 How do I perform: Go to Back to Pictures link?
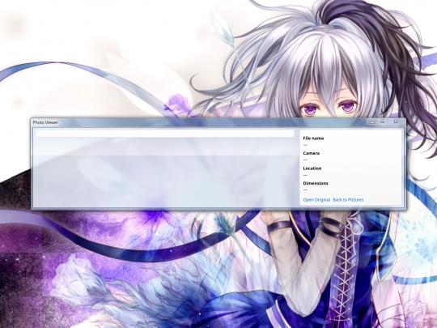[x=348, y=200]
